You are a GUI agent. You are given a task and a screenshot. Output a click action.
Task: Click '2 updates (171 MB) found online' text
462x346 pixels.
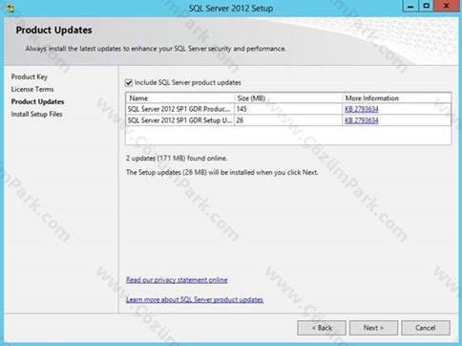[x=177, y=159]
